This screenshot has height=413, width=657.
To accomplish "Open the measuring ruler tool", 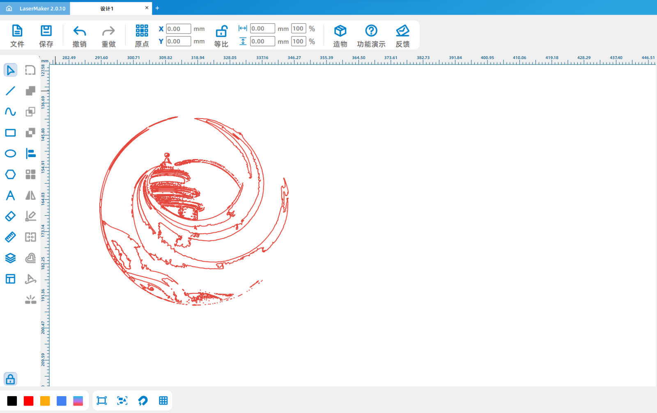I will pos(10,237).
